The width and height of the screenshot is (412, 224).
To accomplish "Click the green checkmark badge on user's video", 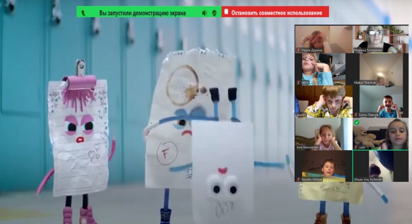I will pos(356,122).
